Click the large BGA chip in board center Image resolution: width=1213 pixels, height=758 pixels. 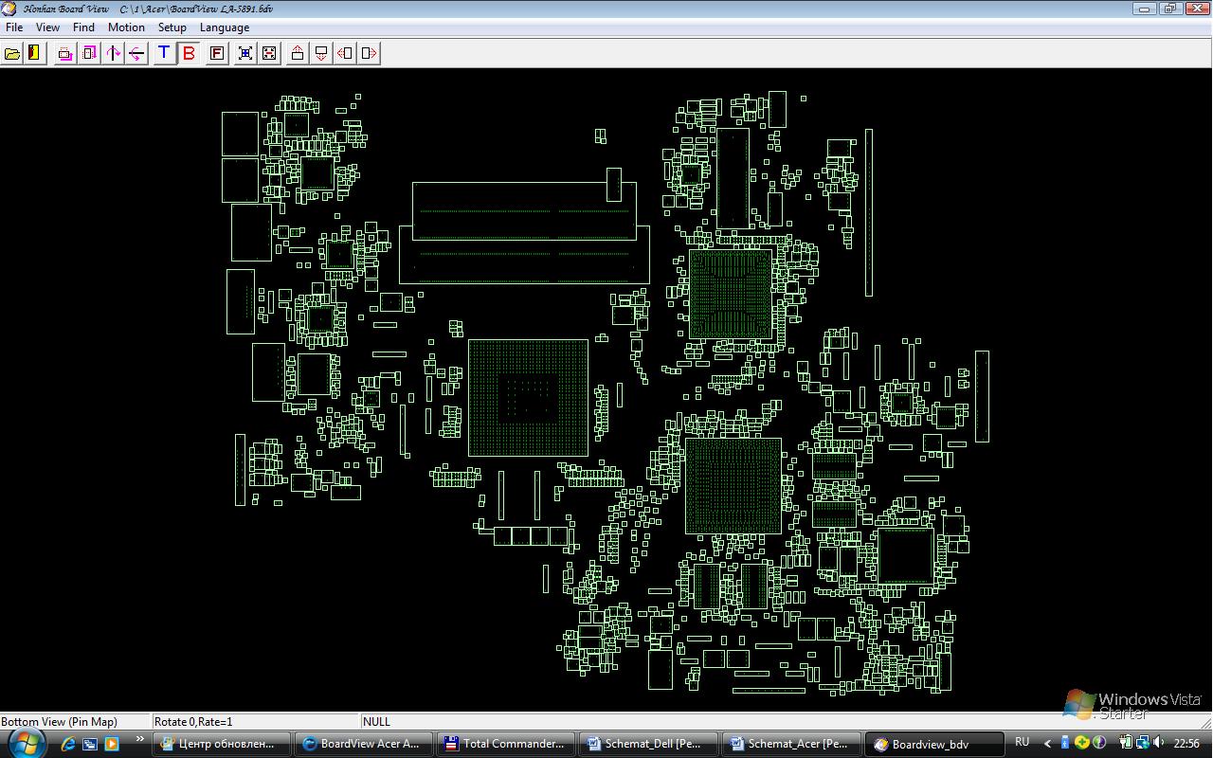(528, 397)
